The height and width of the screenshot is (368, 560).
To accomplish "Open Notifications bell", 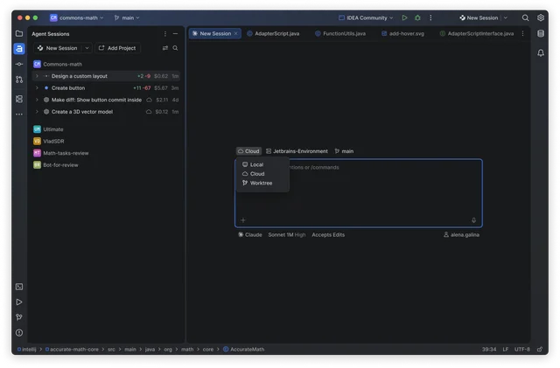I will [541, 52].
